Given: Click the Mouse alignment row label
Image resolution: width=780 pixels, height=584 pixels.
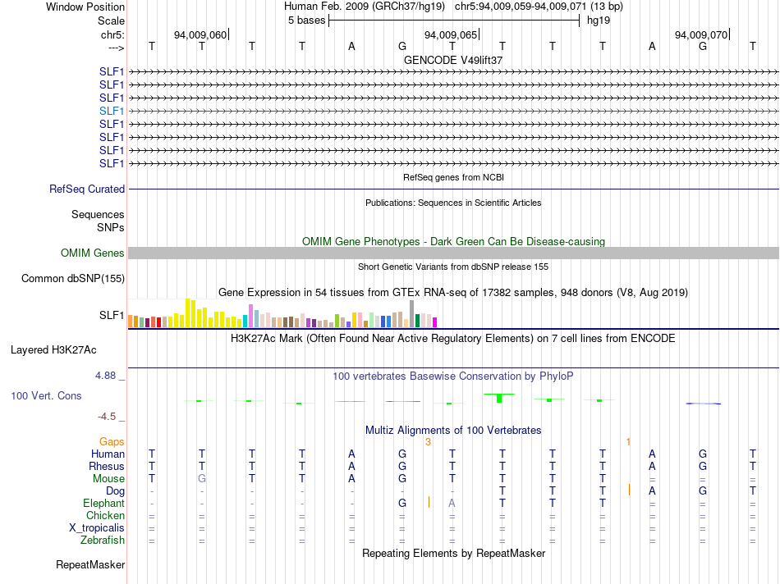Looking at the screenshot, I should [x=109, y=479].
